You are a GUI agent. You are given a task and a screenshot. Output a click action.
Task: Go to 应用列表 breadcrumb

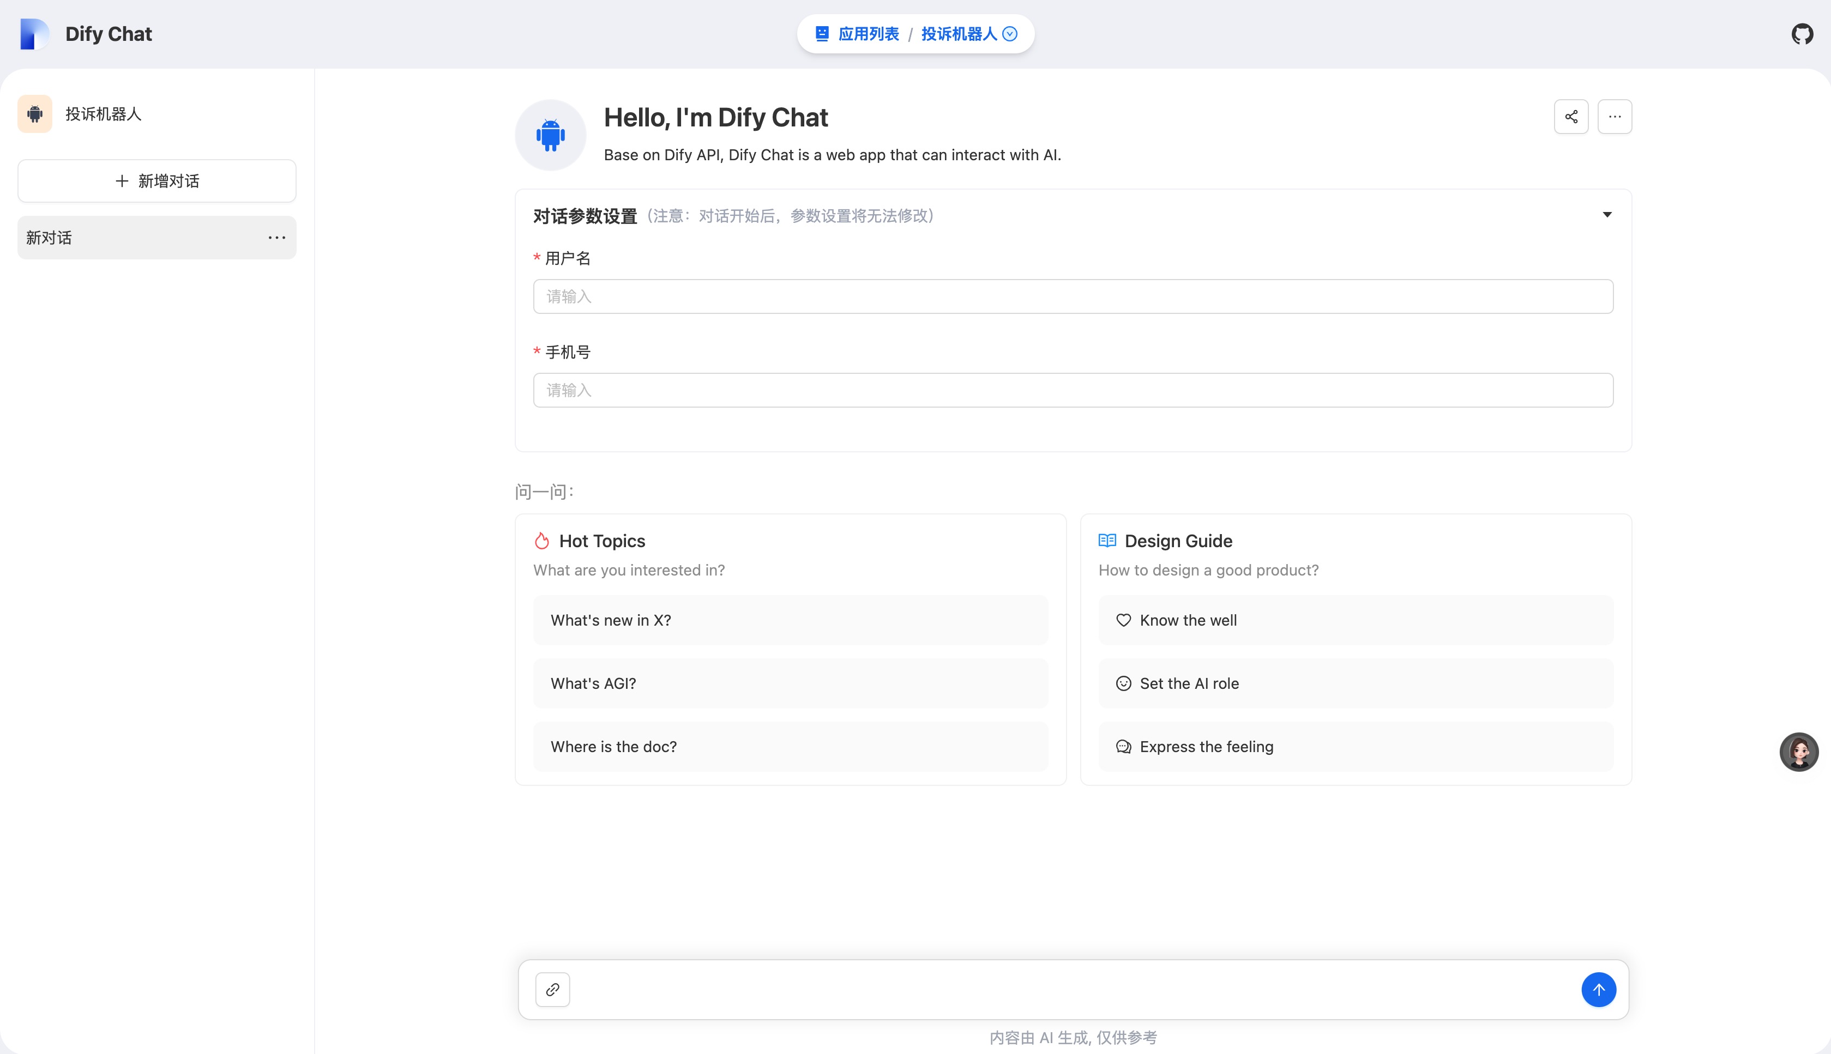coord(868,34)
